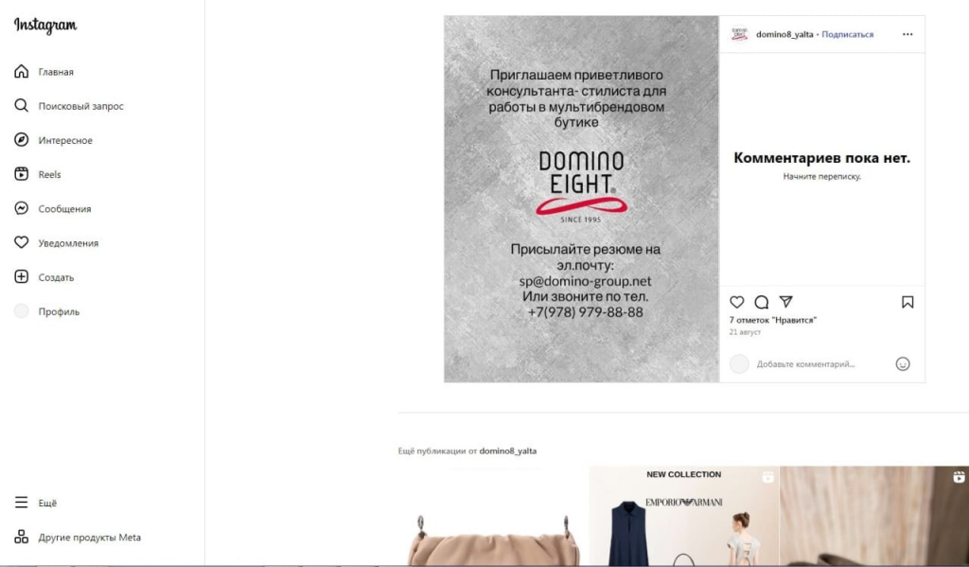
Task: Like the post with heart icon
Action: click(736, 302)
